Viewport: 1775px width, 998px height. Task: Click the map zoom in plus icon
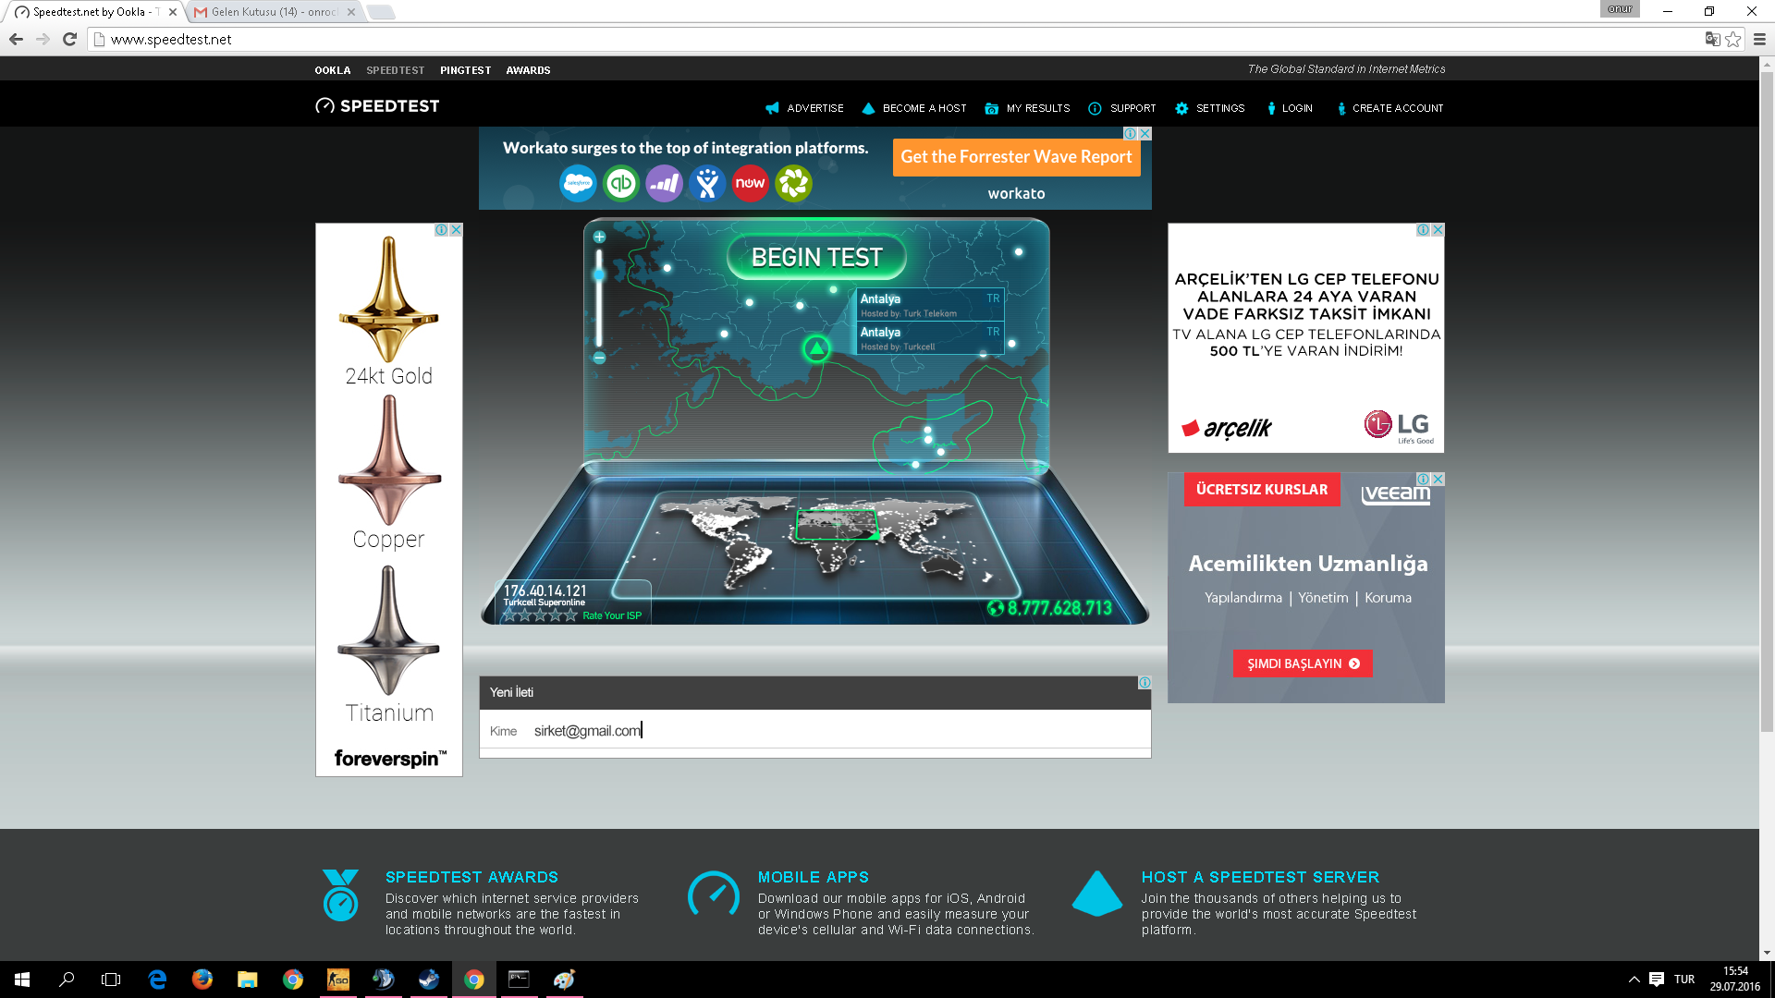click(599, 237)
